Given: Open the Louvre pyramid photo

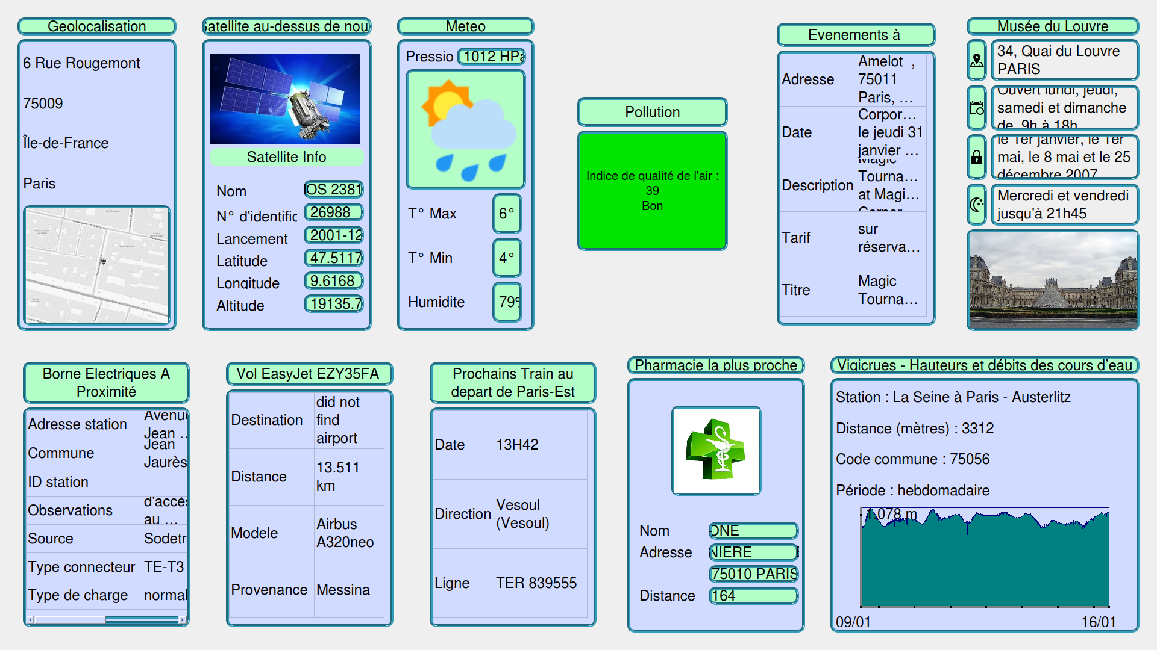Looking at the screenshot, I should (1053, 280).
